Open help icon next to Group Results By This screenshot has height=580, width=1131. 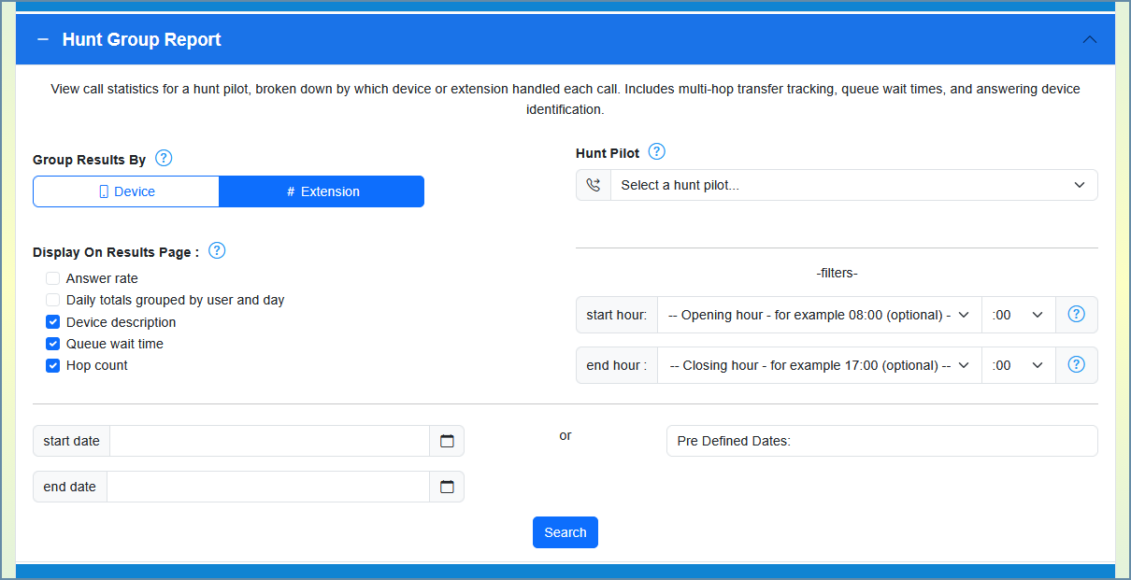click(x=164, y=158)
